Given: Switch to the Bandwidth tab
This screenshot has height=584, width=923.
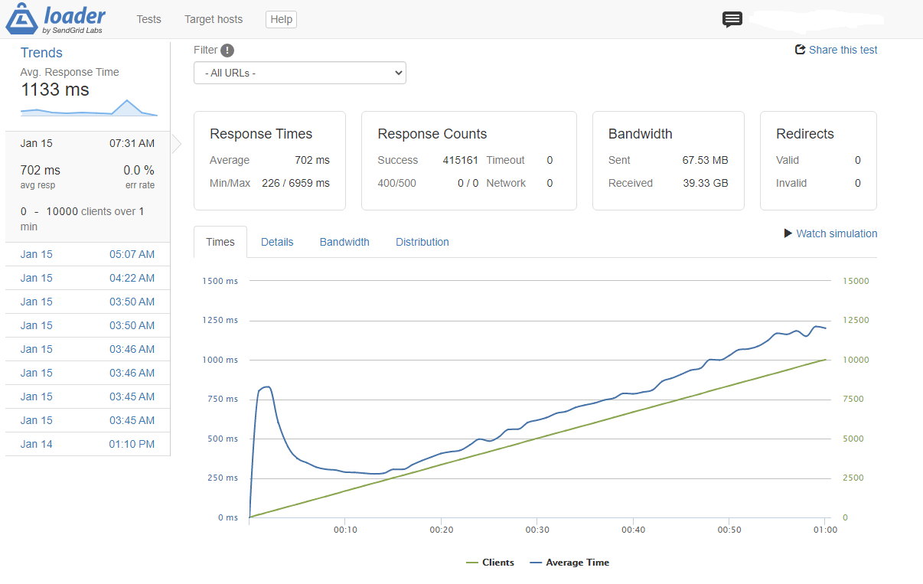Looking at the screenshot, I should click(x=344, y=242).
